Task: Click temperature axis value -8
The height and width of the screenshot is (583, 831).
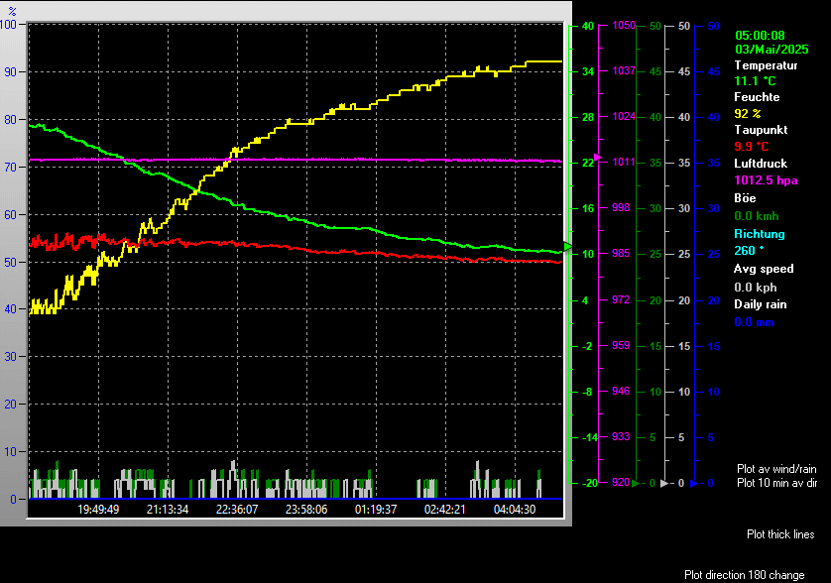Action: tap(587, 392)
